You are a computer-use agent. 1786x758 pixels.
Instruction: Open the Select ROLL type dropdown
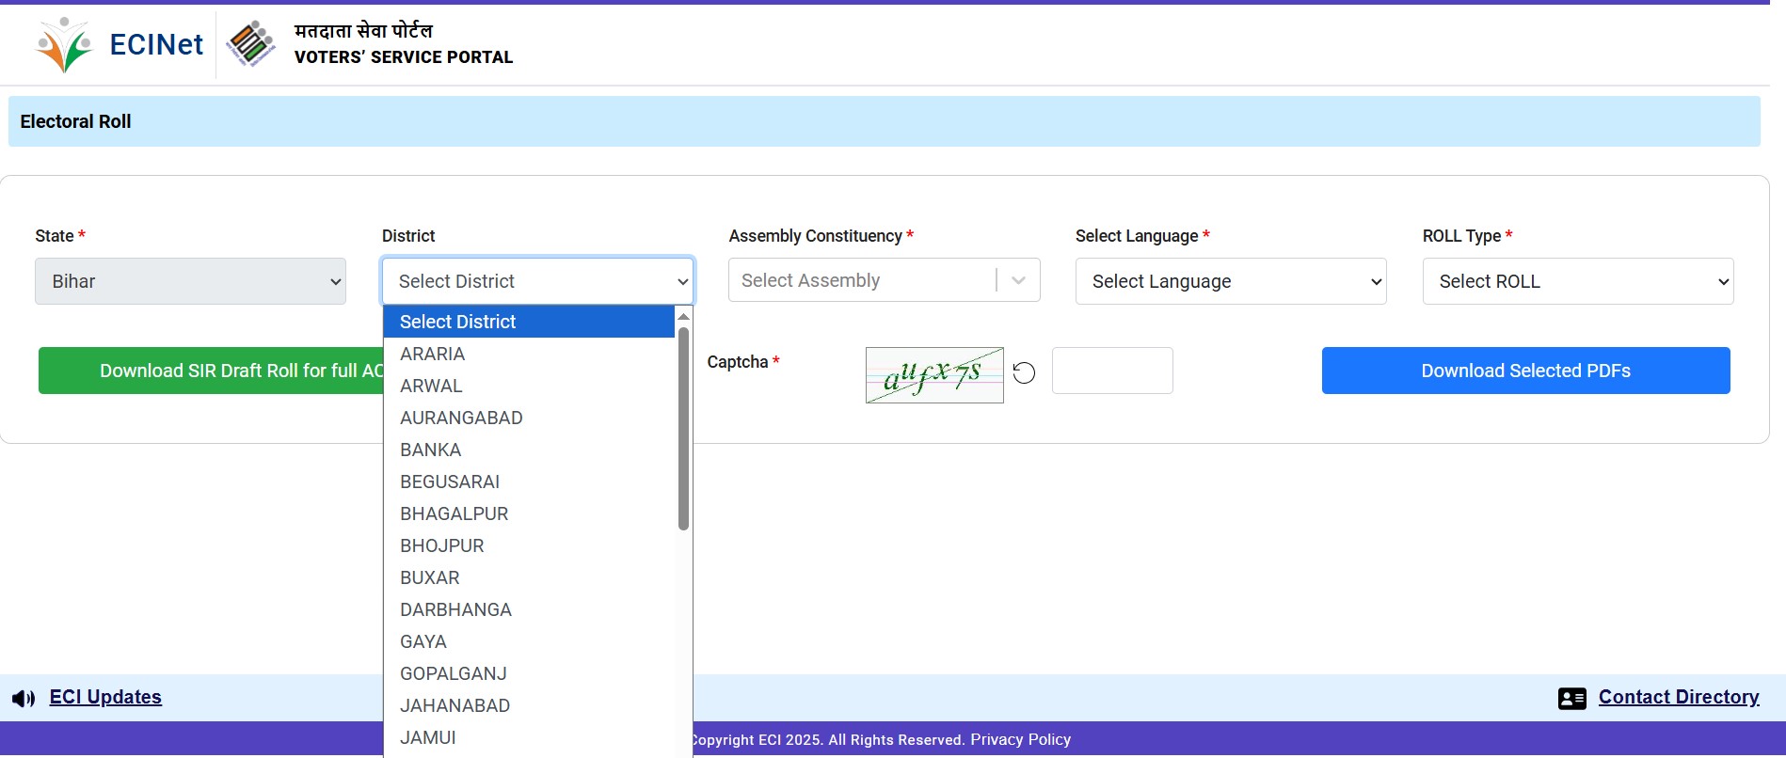[1577, 281]
